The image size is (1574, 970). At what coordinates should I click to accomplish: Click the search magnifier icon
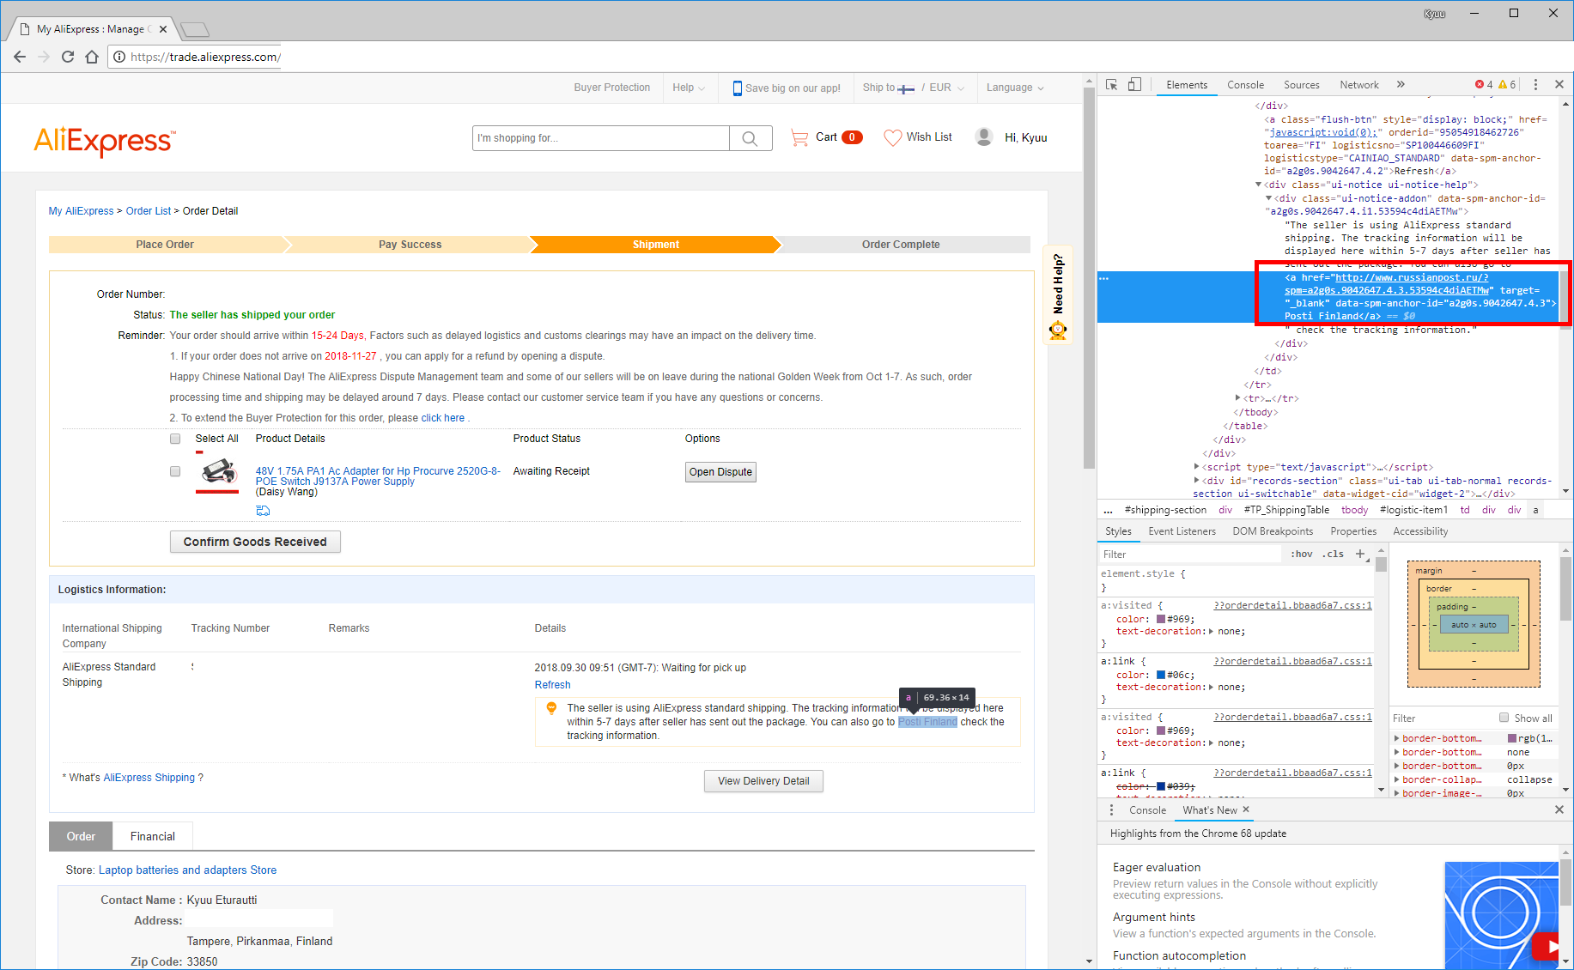tap(750, 138)
